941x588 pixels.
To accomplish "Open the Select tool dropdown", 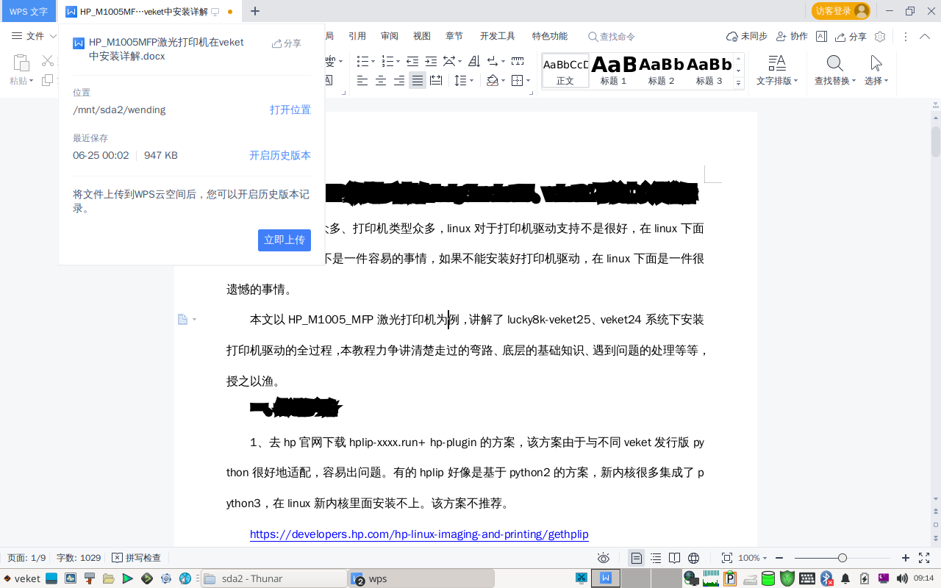I will tap(876, 71).
